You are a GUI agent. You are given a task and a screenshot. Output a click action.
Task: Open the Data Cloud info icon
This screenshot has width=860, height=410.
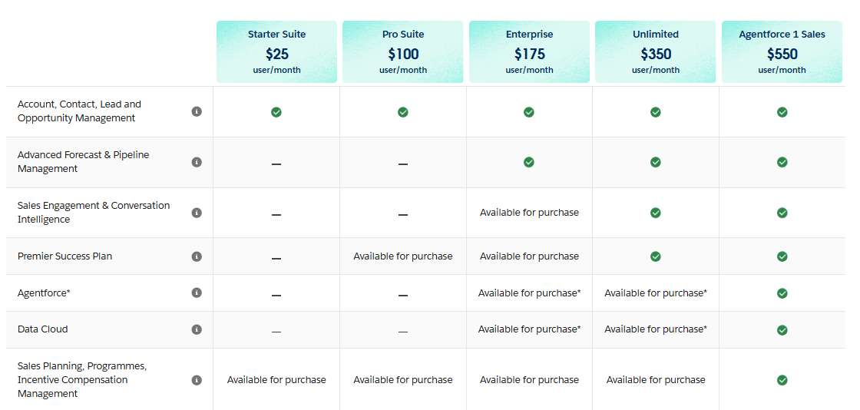pyautogui.click(x=197, y=329)
